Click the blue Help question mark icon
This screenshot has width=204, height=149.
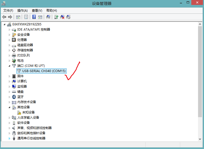coord(34,17)
